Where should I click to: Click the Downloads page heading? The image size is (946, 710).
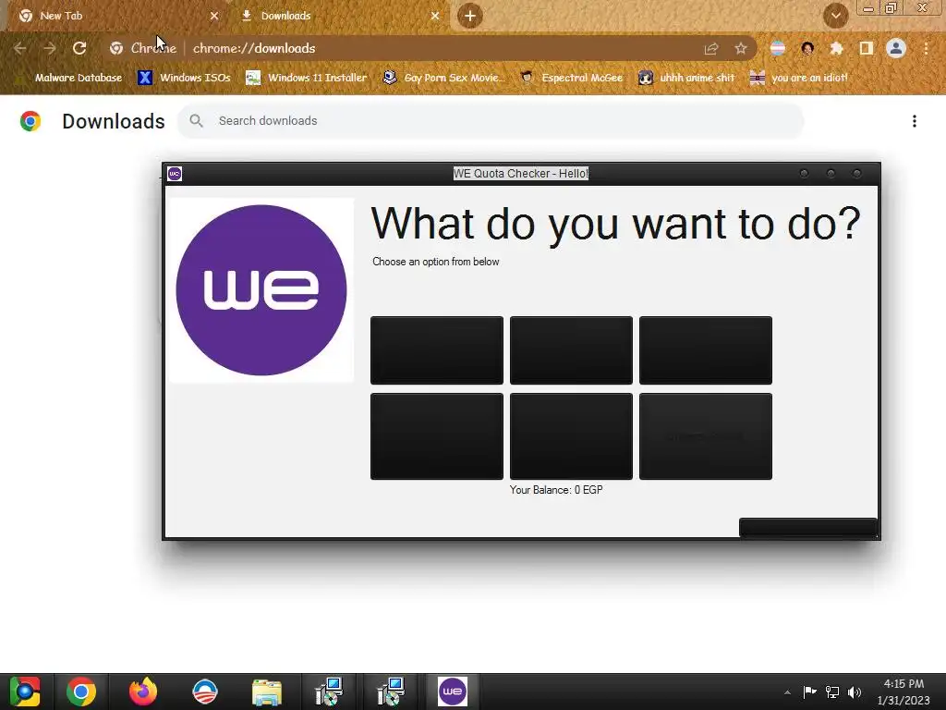(114, 121)
